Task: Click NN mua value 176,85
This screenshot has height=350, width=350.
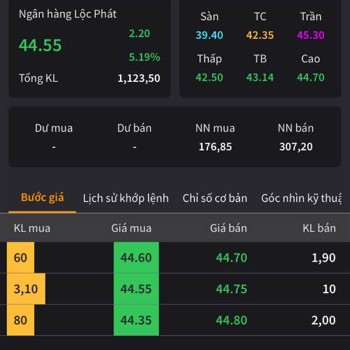Action: tap(215, 147)
